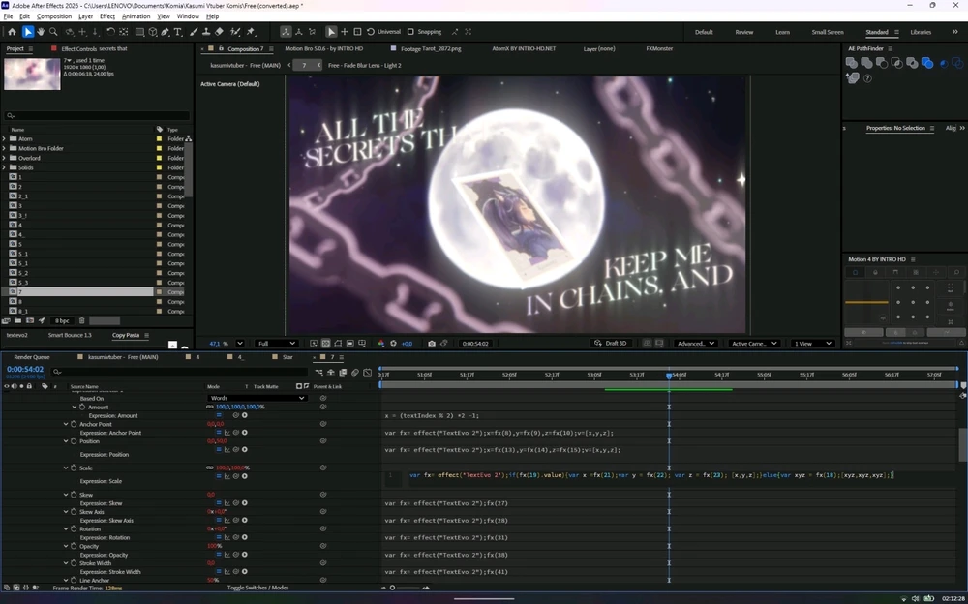This screenshot has height=604, width=968.
Task: Select the Home icon in the toolbar
Action: click(x=12, y=32)
